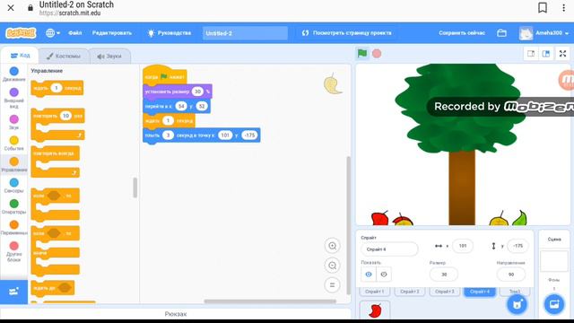Switch to the Звуки tab
This screenshot has height=323, width=574.
pyautogui.click(x=109, y=56)
